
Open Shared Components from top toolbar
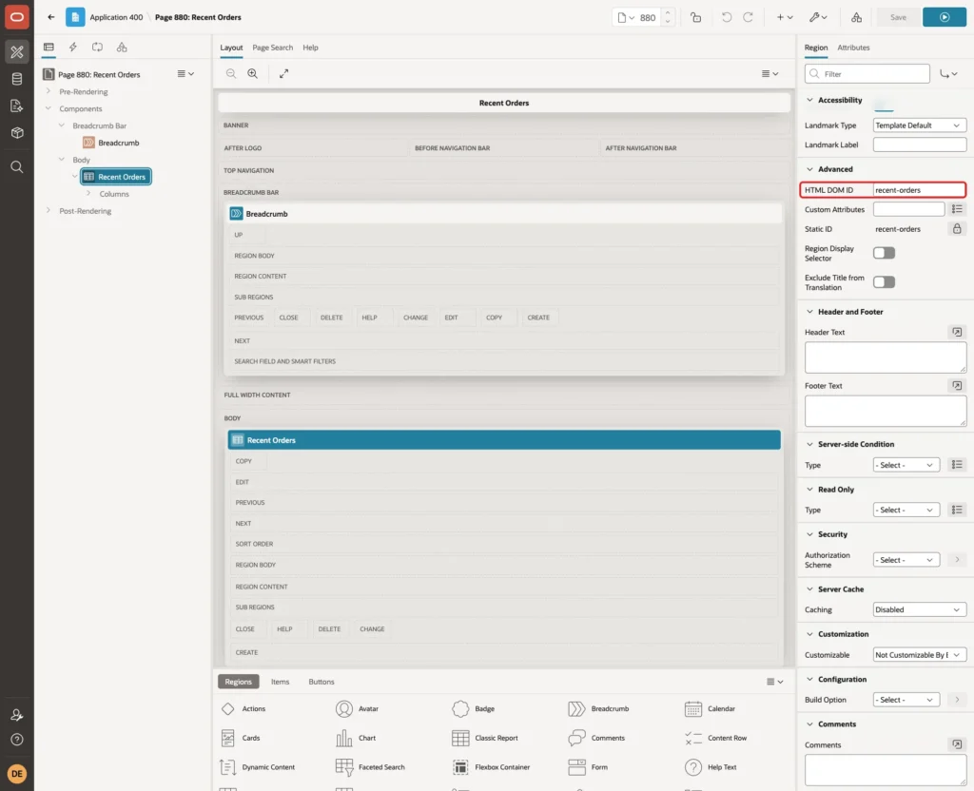[x=856, y=17]
